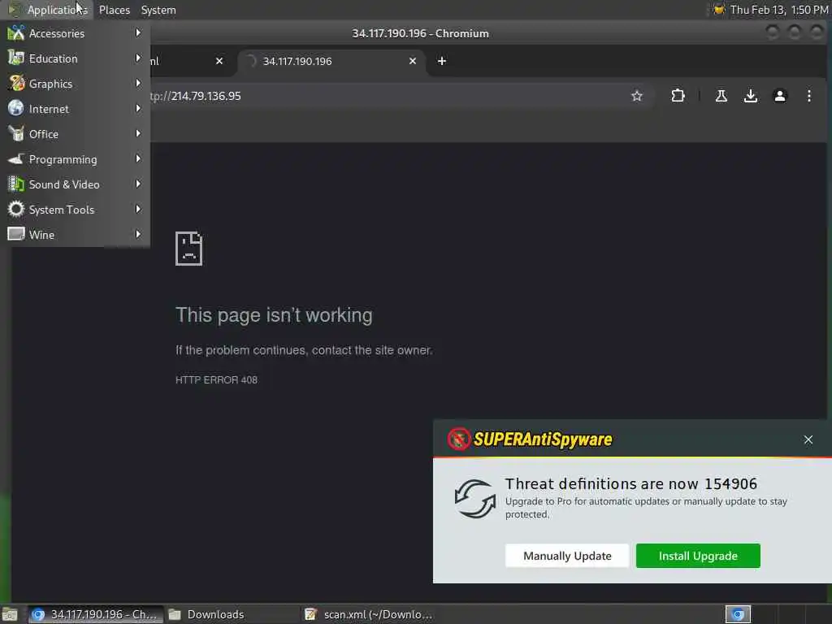Open the Graphics submenu

75,84
